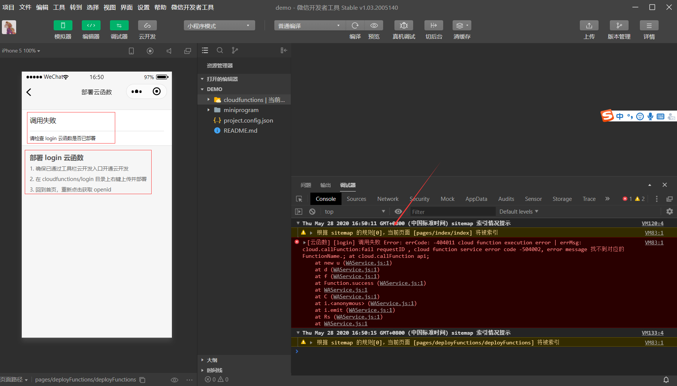
Task: Open the Sources devtools tab
Action: pos(356,199)
